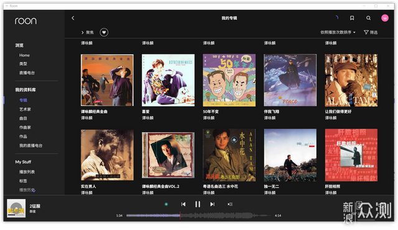The width and height of the screenshot is (398, 230).
Task: Open album cover 实在男人
Action: (107, 155)
